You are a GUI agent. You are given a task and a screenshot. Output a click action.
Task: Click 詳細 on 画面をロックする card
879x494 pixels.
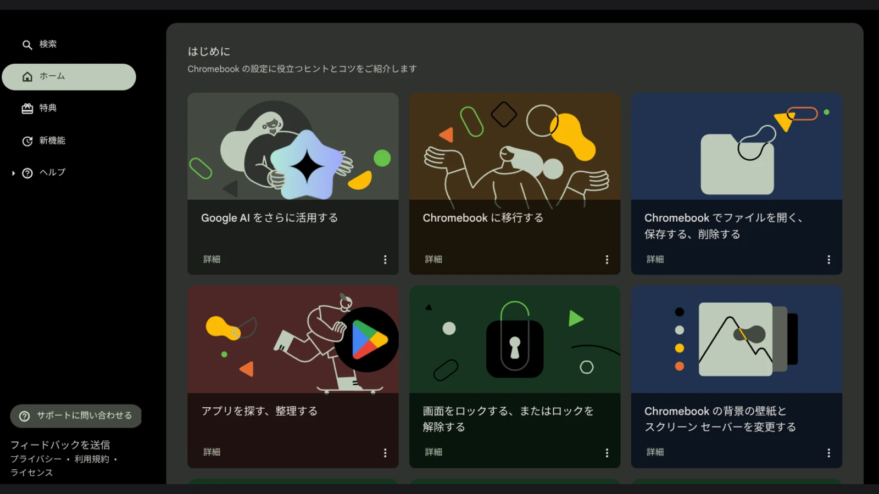(433, 452)
